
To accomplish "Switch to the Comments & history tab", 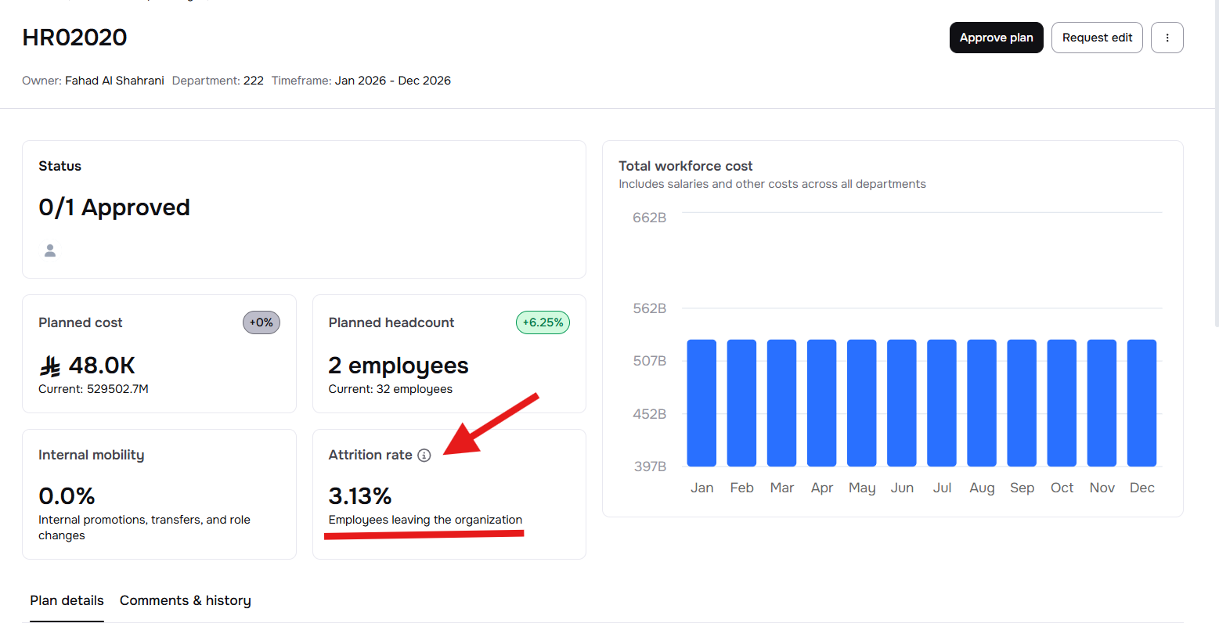I will point(185,600).
